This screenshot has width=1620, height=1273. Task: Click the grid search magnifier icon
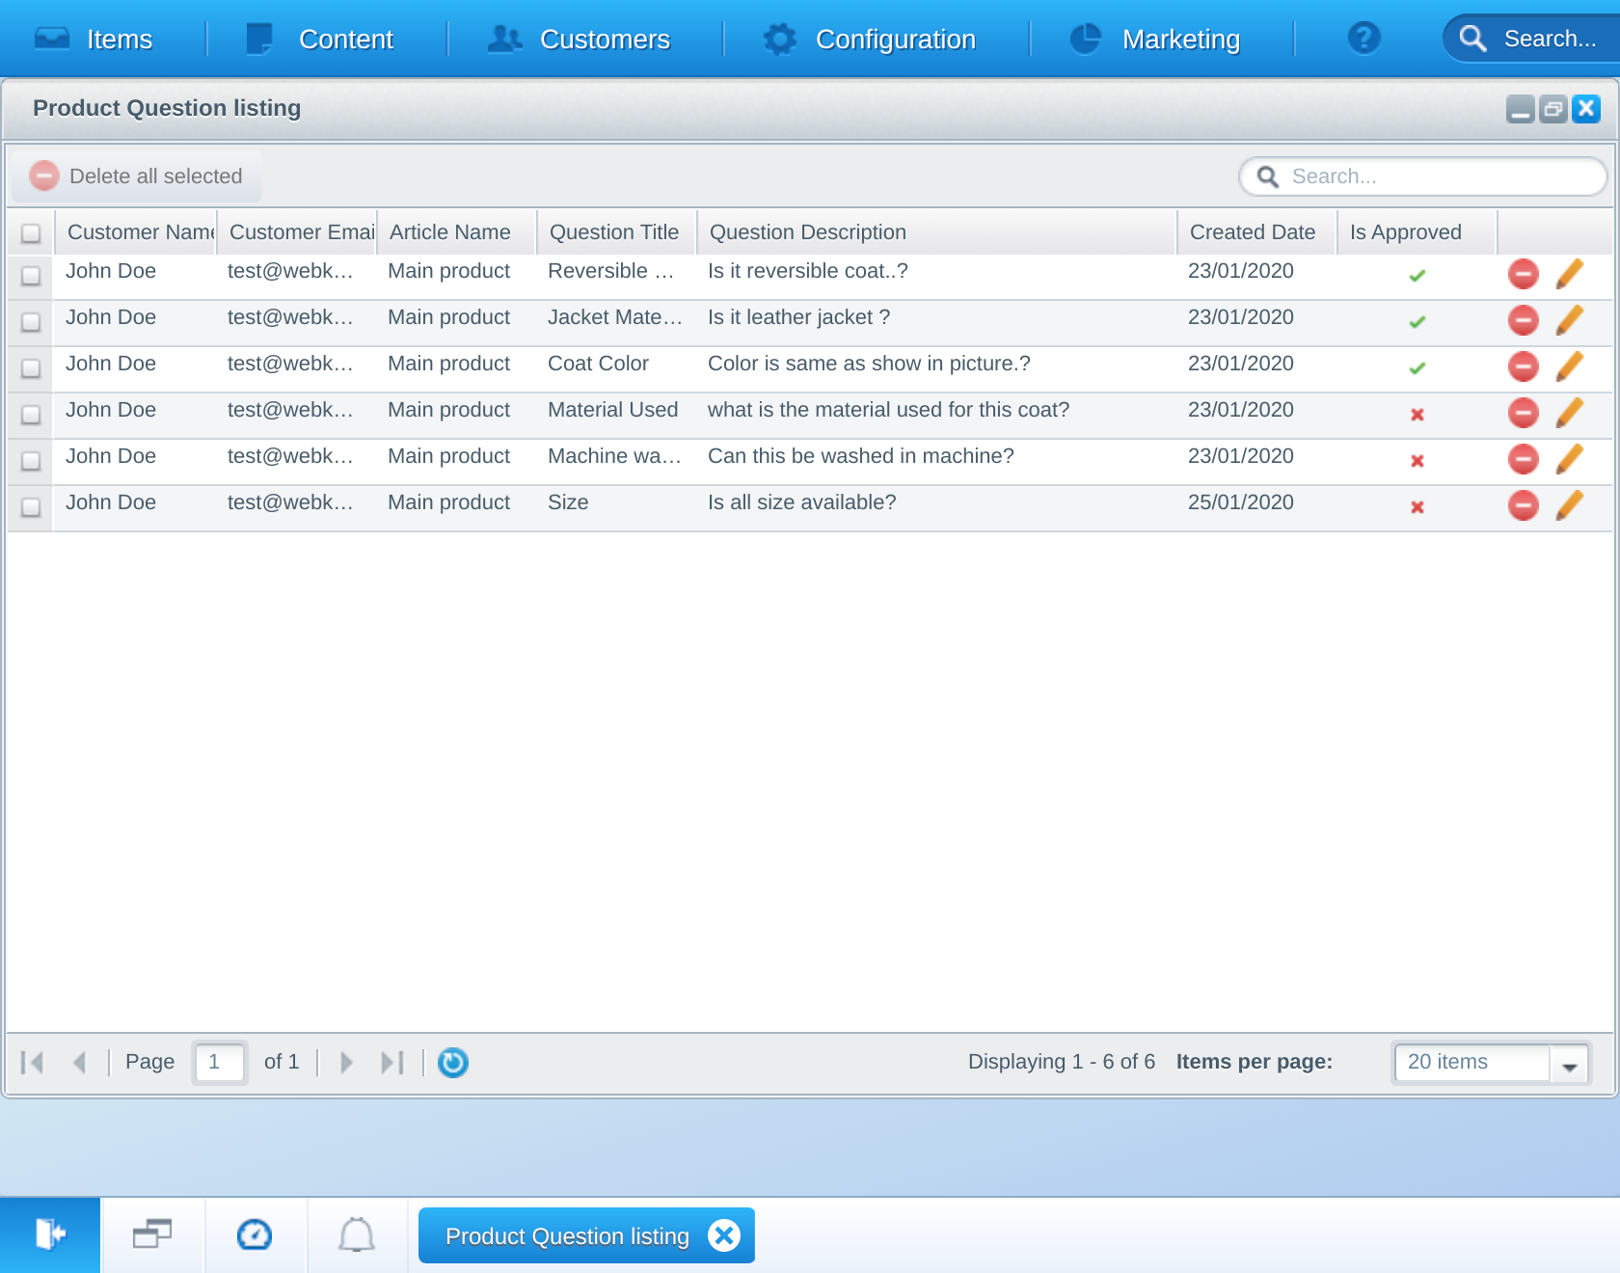1268,176
